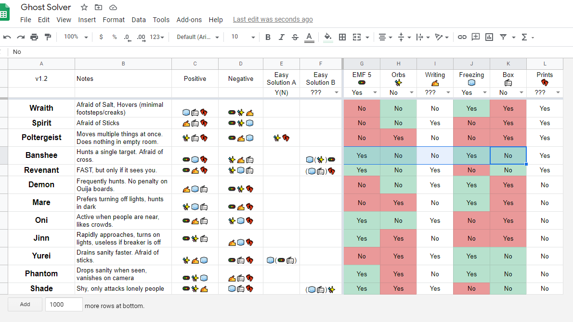The width and height of the screenshot is (573, 322).
Task: Open Box No dropdown
Action: point(521,93)
